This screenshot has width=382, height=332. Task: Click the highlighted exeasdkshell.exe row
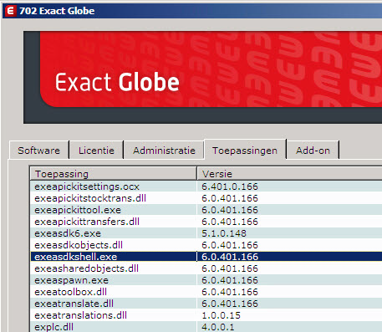pos(206,257)
